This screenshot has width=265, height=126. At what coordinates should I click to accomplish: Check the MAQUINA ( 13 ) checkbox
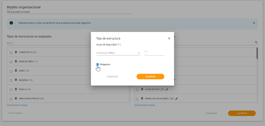[x=11, y=81]
